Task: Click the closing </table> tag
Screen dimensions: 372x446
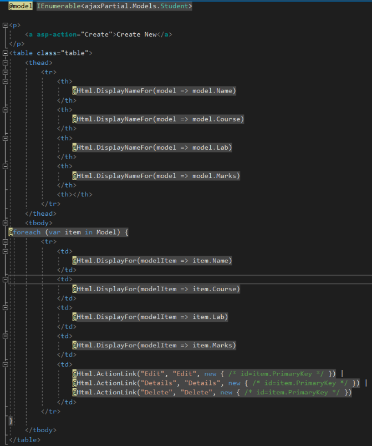Action: [x=25, y=440]
